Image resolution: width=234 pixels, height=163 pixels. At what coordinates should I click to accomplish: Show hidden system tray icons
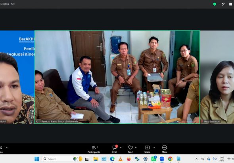click(197, 159)
